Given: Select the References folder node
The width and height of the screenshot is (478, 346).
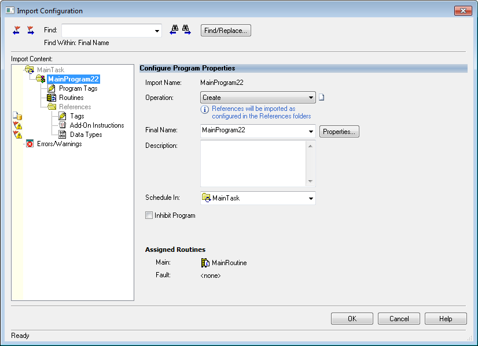Looking at the screenshot, I should [75, 107].
